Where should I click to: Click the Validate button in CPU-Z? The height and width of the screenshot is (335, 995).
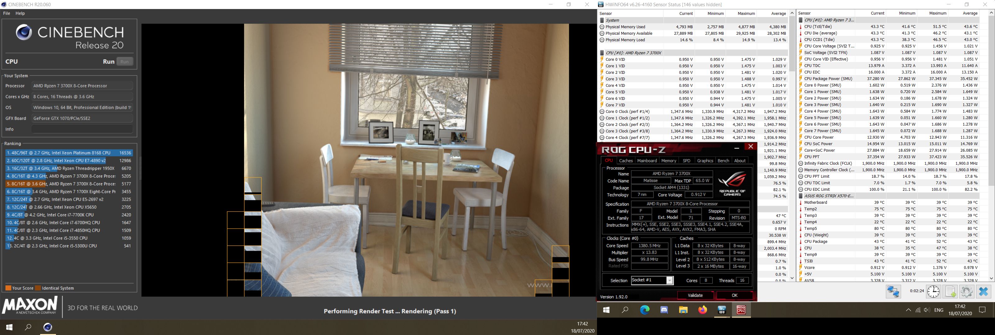click(x=695, y=295)
